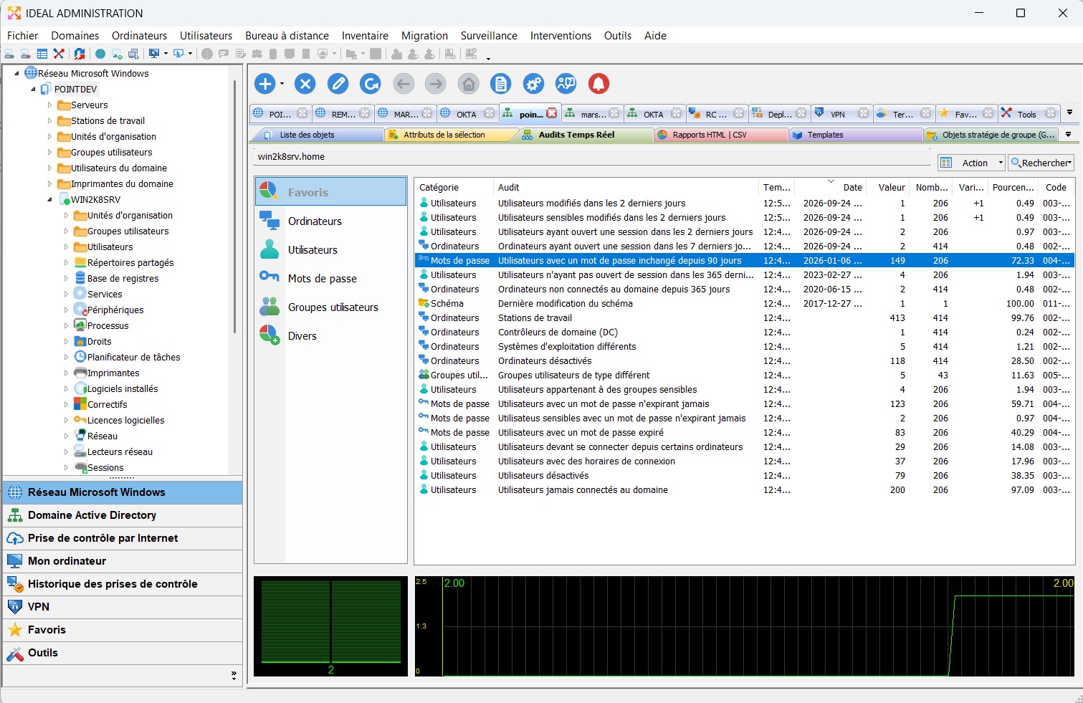
Task: Click the grey forward arrow icon
Action: click(x=435, y=84)
